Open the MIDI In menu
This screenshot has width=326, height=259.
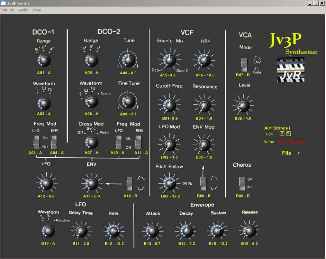tap(8, 10)
